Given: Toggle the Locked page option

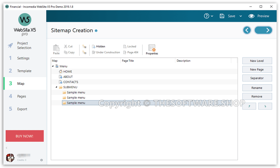Looking at the screenshot, I should 130,46.
